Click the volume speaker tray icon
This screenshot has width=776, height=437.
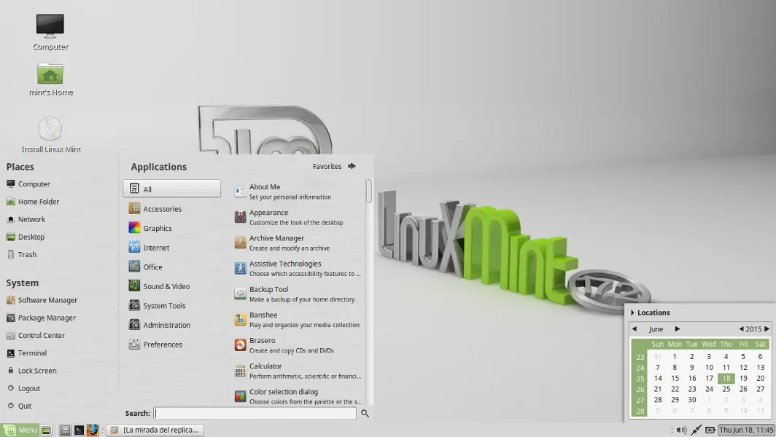pos(681,430)
